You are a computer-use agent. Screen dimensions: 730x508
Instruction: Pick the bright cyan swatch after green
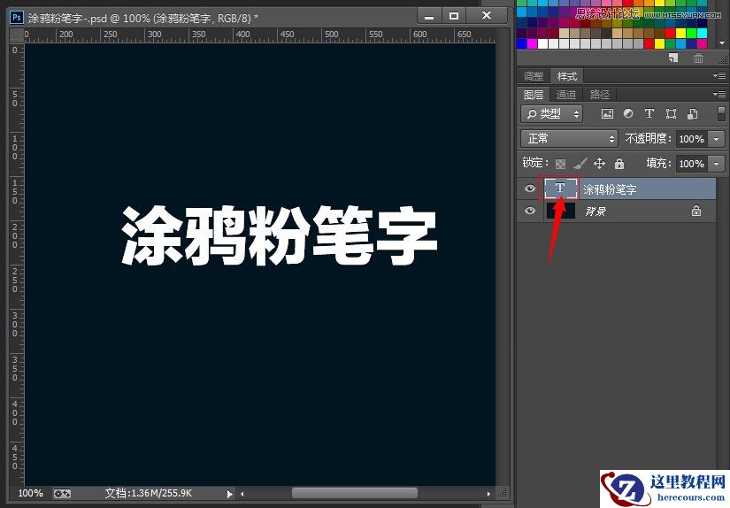(x=702, y=33)
